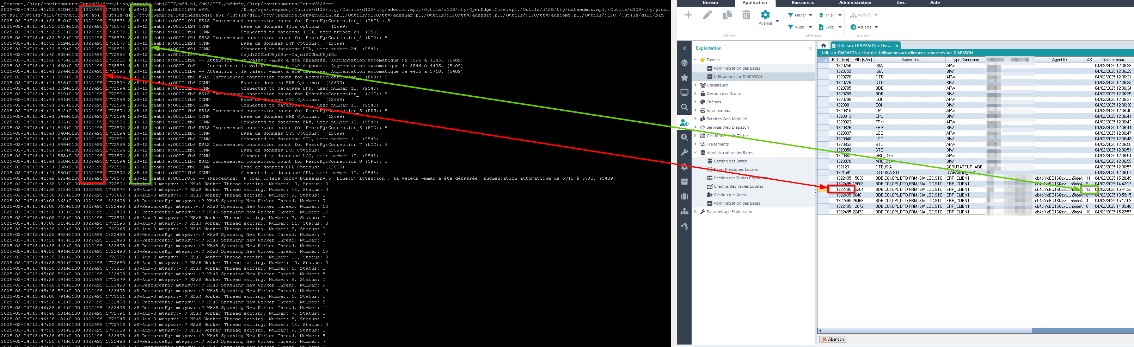The height and width of the screenshot is (347, 1134).
Task: Click the trash Delete icon in the ribbon
Action: pyautogui.click(x=746, y=15)
